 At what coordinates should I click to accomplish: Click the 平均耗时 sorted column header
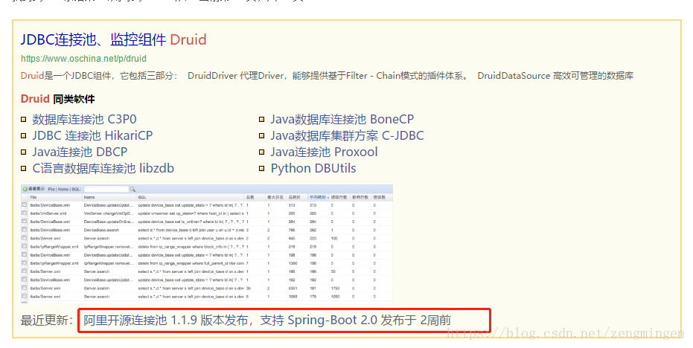(x=319, y=197)
